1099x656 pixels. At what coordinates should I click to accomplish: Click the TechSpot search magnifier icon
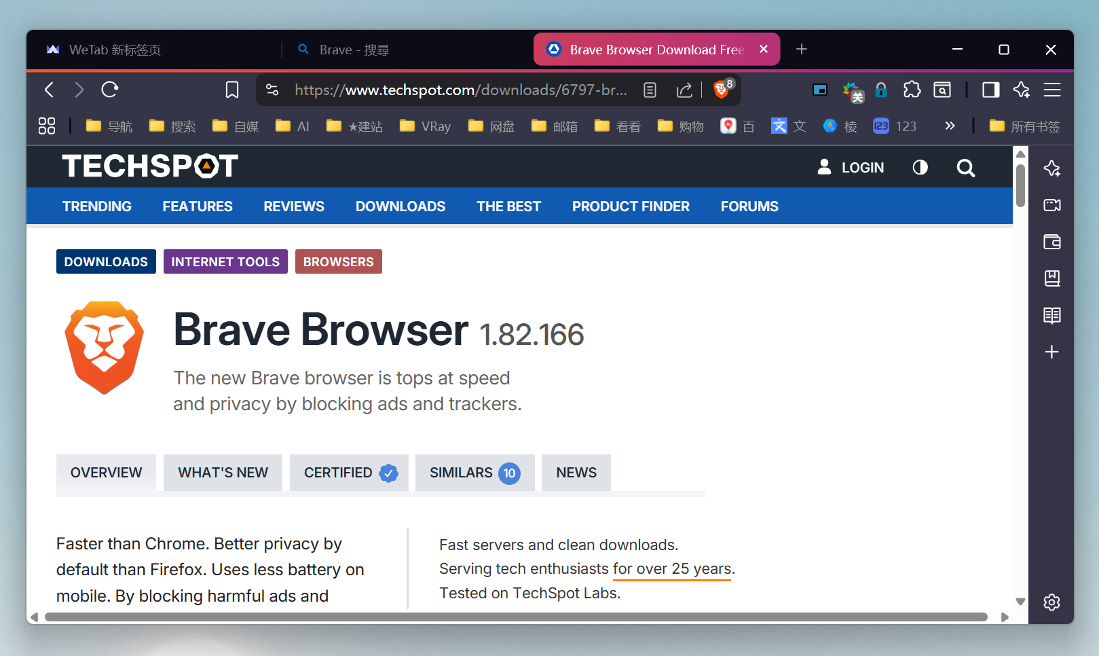pos(965,168)
